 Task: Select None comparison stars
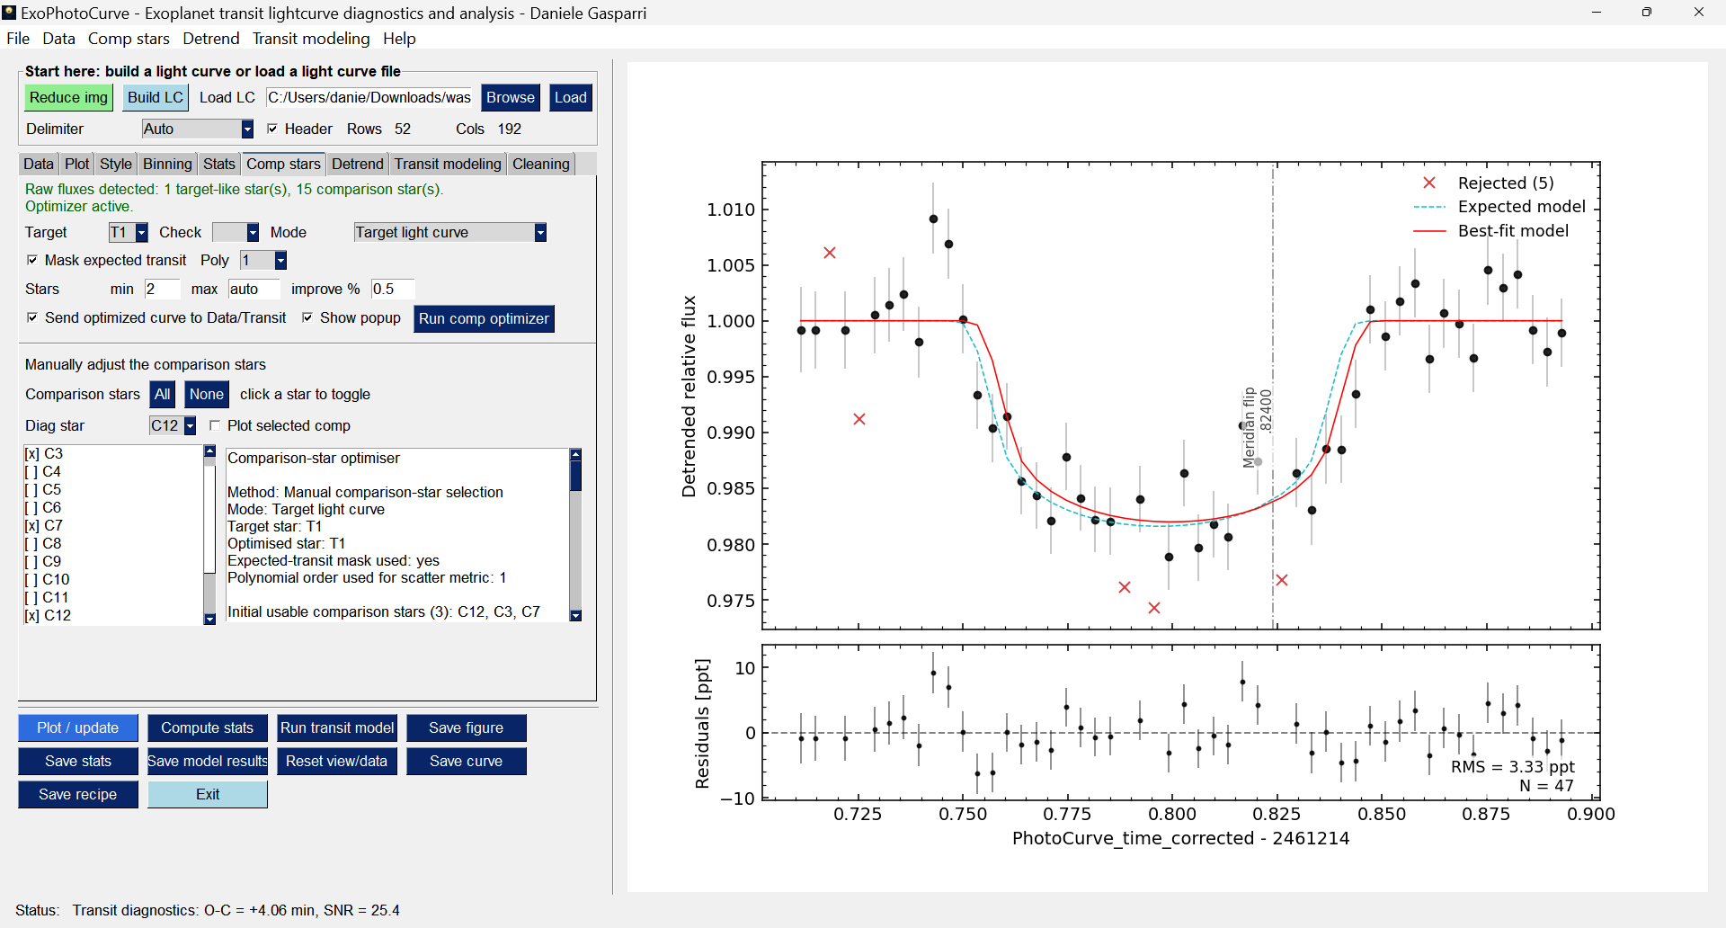point(207,394)
